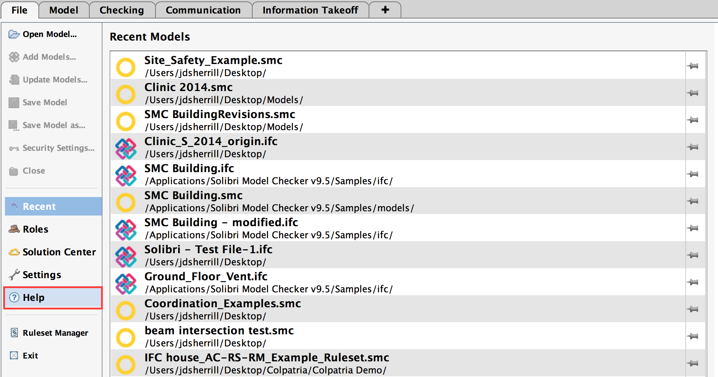Screen dimensions: 718x377
Task: Open the Checking tab
Action: click(x=122, y=10)
